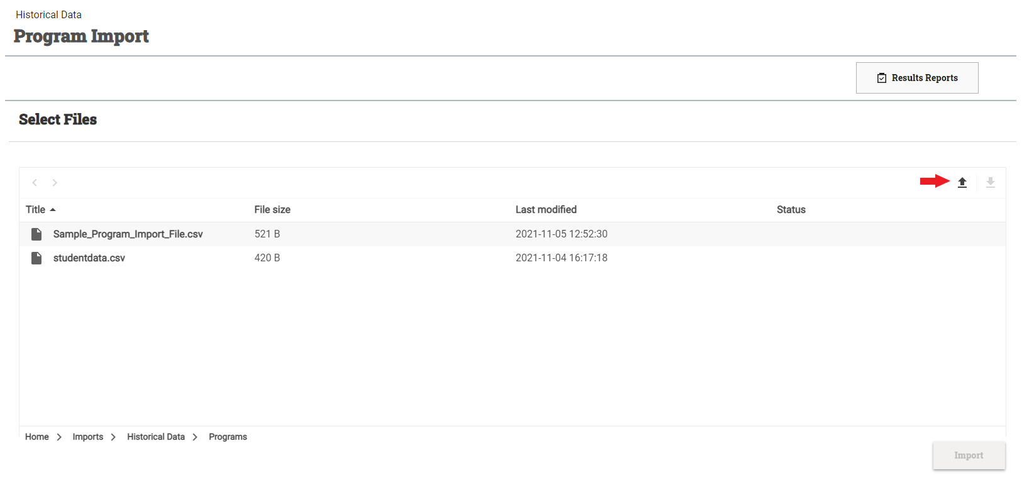
Task: Click the Title sort ascending arrow
Action: [x=53, y=210]
